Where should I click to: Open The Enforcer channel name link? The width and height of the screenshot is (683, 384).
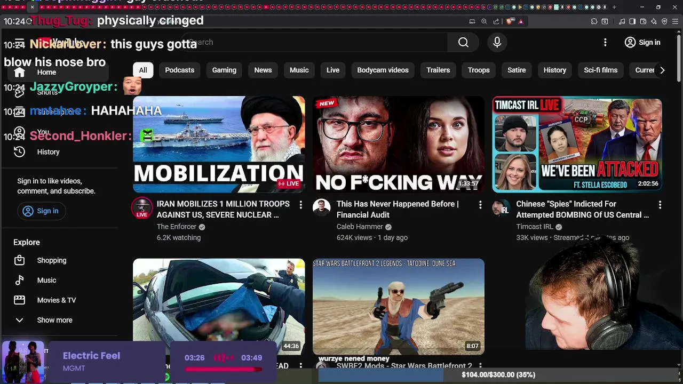click(x=177, y=227)
